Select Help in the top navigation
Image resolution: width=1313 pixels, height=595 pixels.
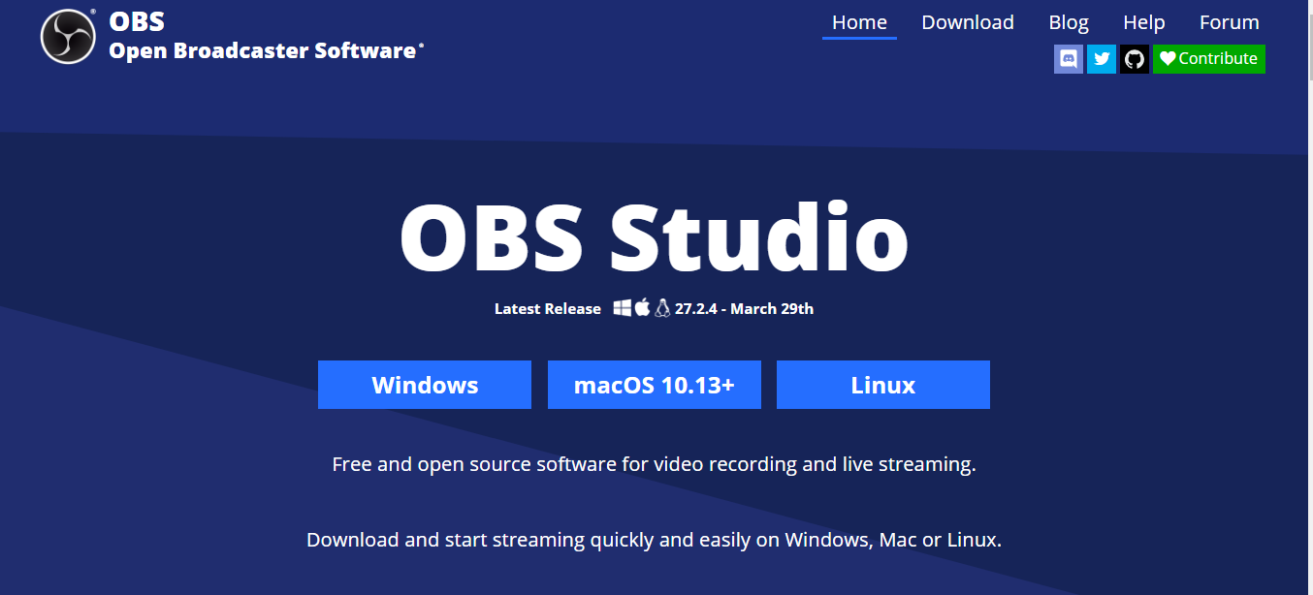[1143, 22]
